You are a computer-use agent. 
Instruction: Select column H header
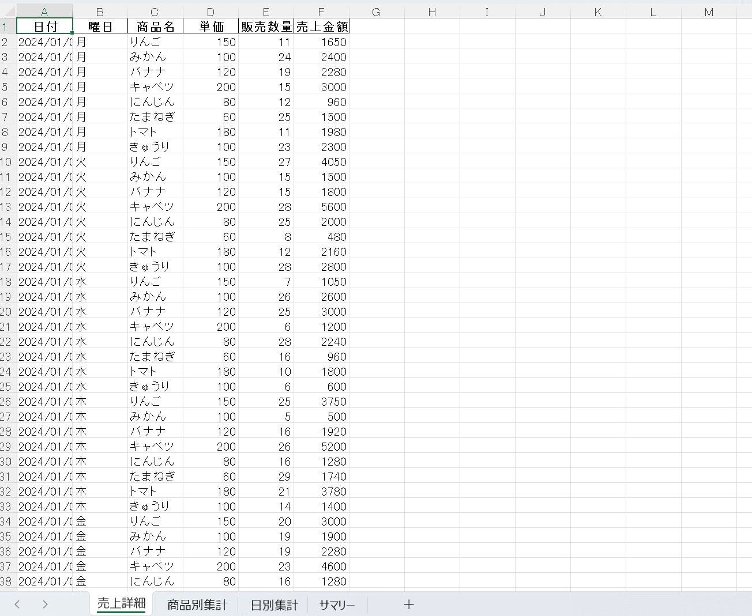click(x=432, y=12)
